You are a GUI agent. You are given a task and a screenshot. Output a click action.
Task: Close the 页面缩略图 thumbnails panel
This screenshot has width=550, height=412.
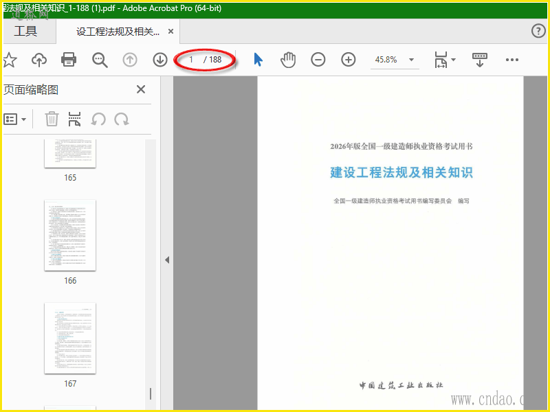coord(141,89)
